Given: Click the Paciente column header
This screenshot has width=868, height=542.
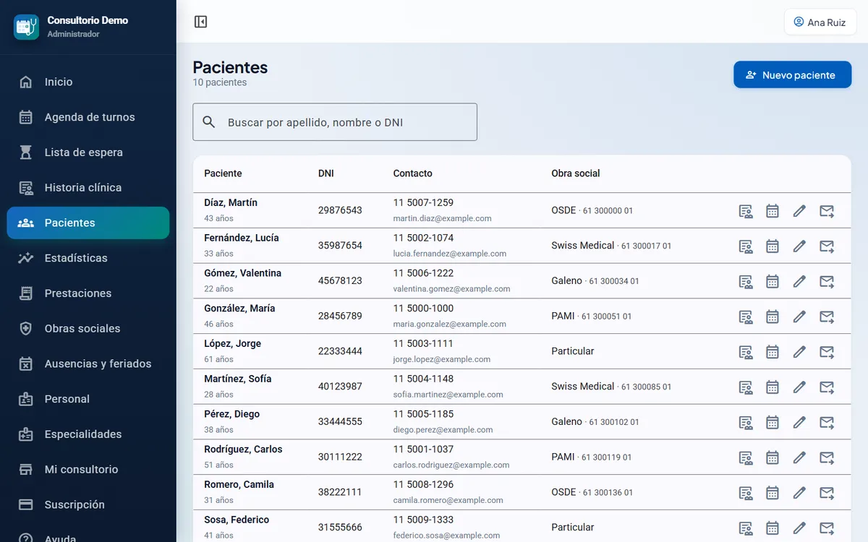Looking at the screenshot, I should [x=223, y=173].
